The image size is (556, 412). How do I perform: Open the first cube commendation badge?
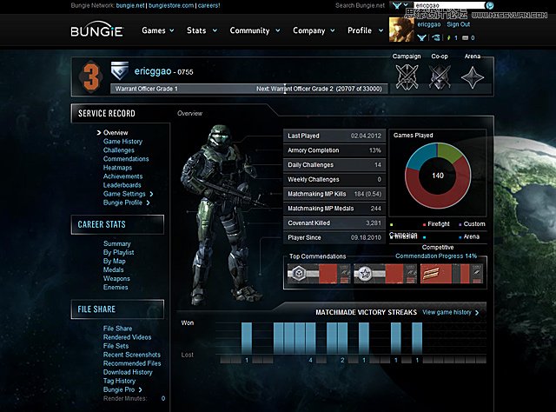coord(319,274)
